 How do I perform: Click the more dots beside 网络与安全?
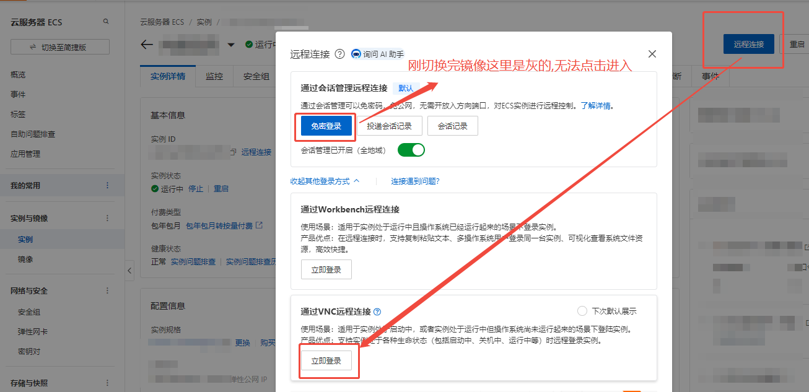coord(107,290)
